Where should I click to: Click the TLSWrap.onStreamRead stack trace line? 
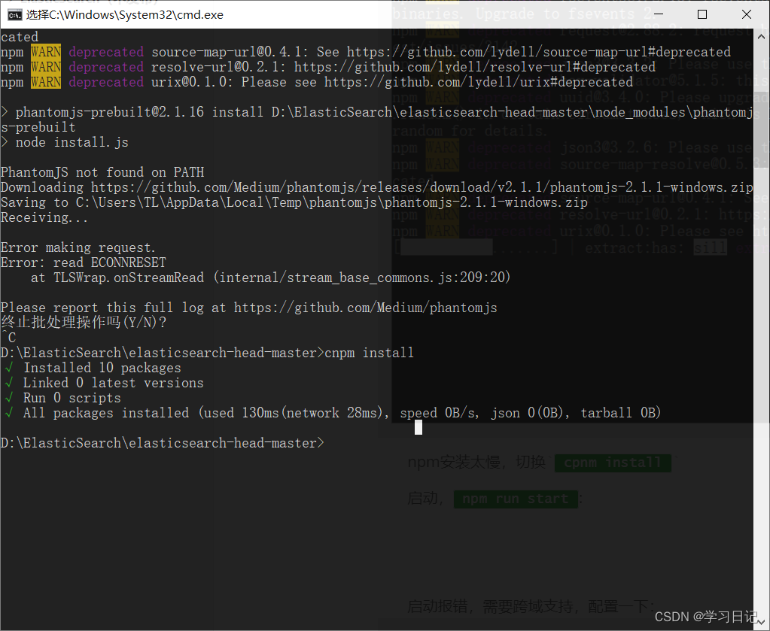(x=270, y=278)
